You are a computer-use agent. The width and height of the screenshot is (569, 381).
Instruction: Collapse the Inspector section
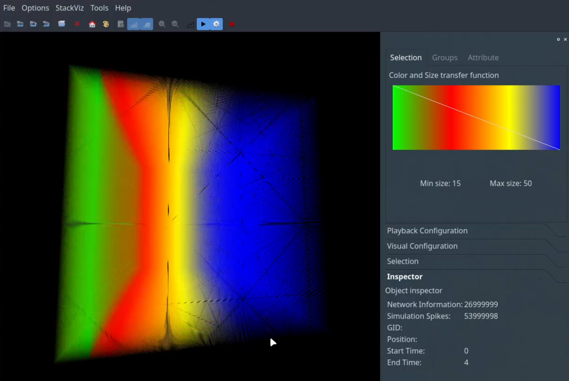click(x=405, y=276)
